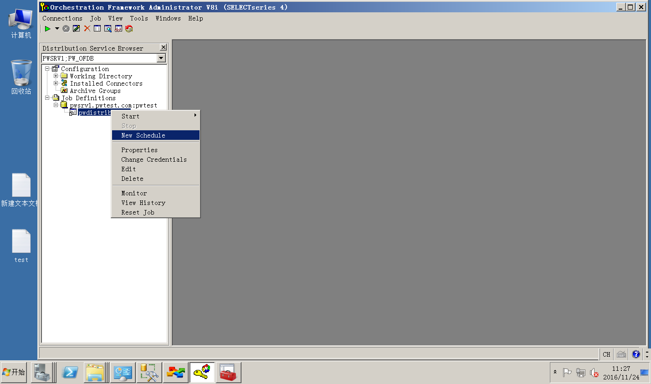Click the green Start job toolbar icon

[47, 29]
